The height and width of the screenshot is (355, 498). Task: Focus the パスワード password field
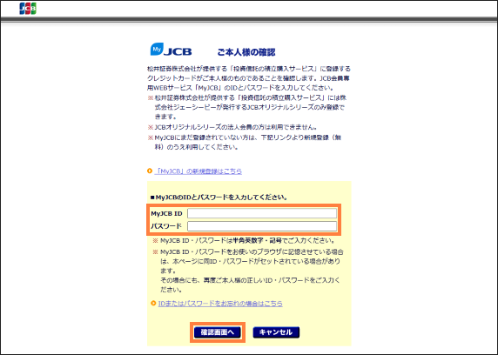point(262,226)
